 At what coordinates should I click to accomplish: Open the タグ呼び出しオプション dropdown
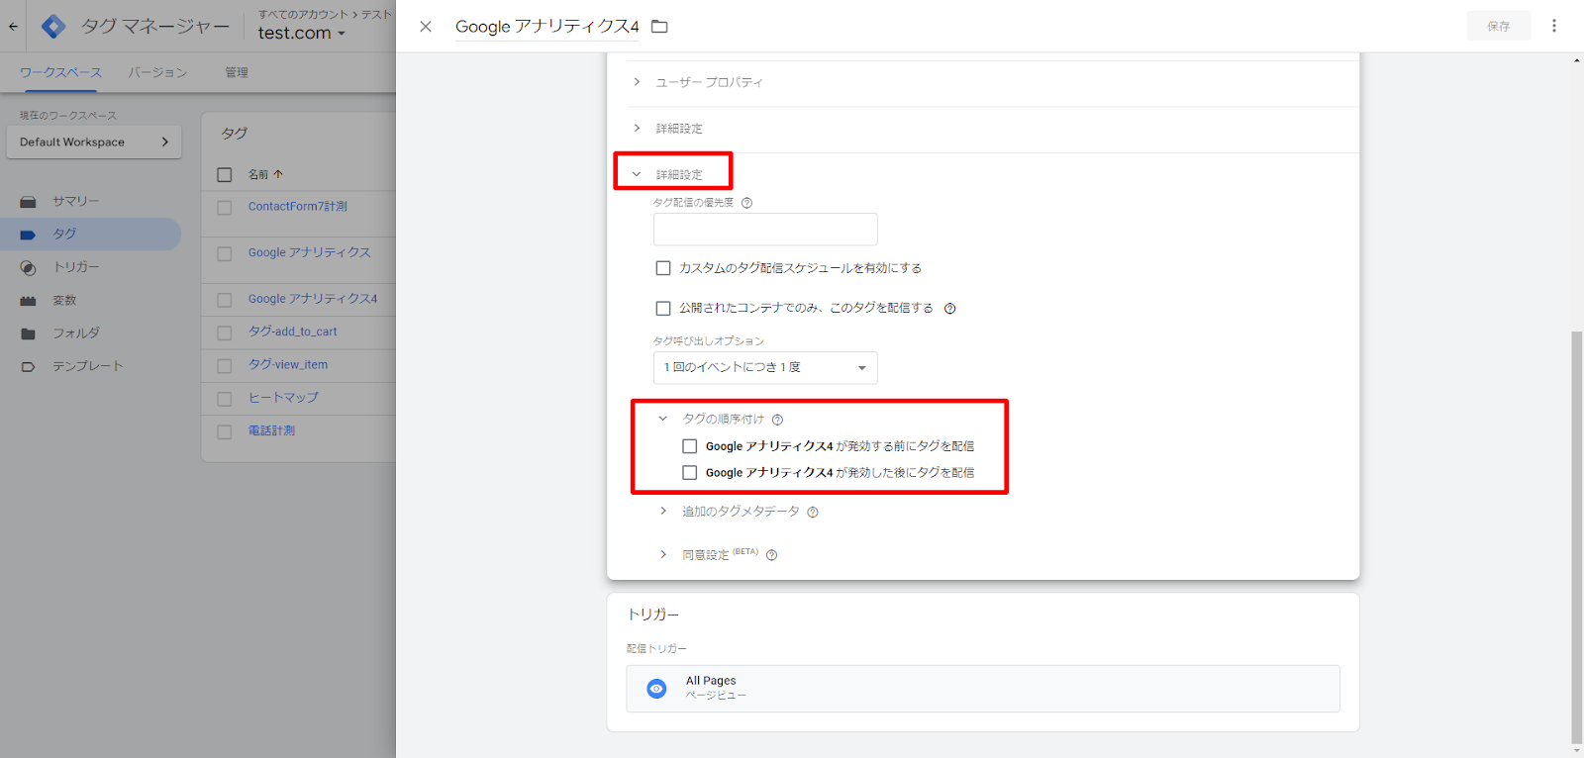765,368
